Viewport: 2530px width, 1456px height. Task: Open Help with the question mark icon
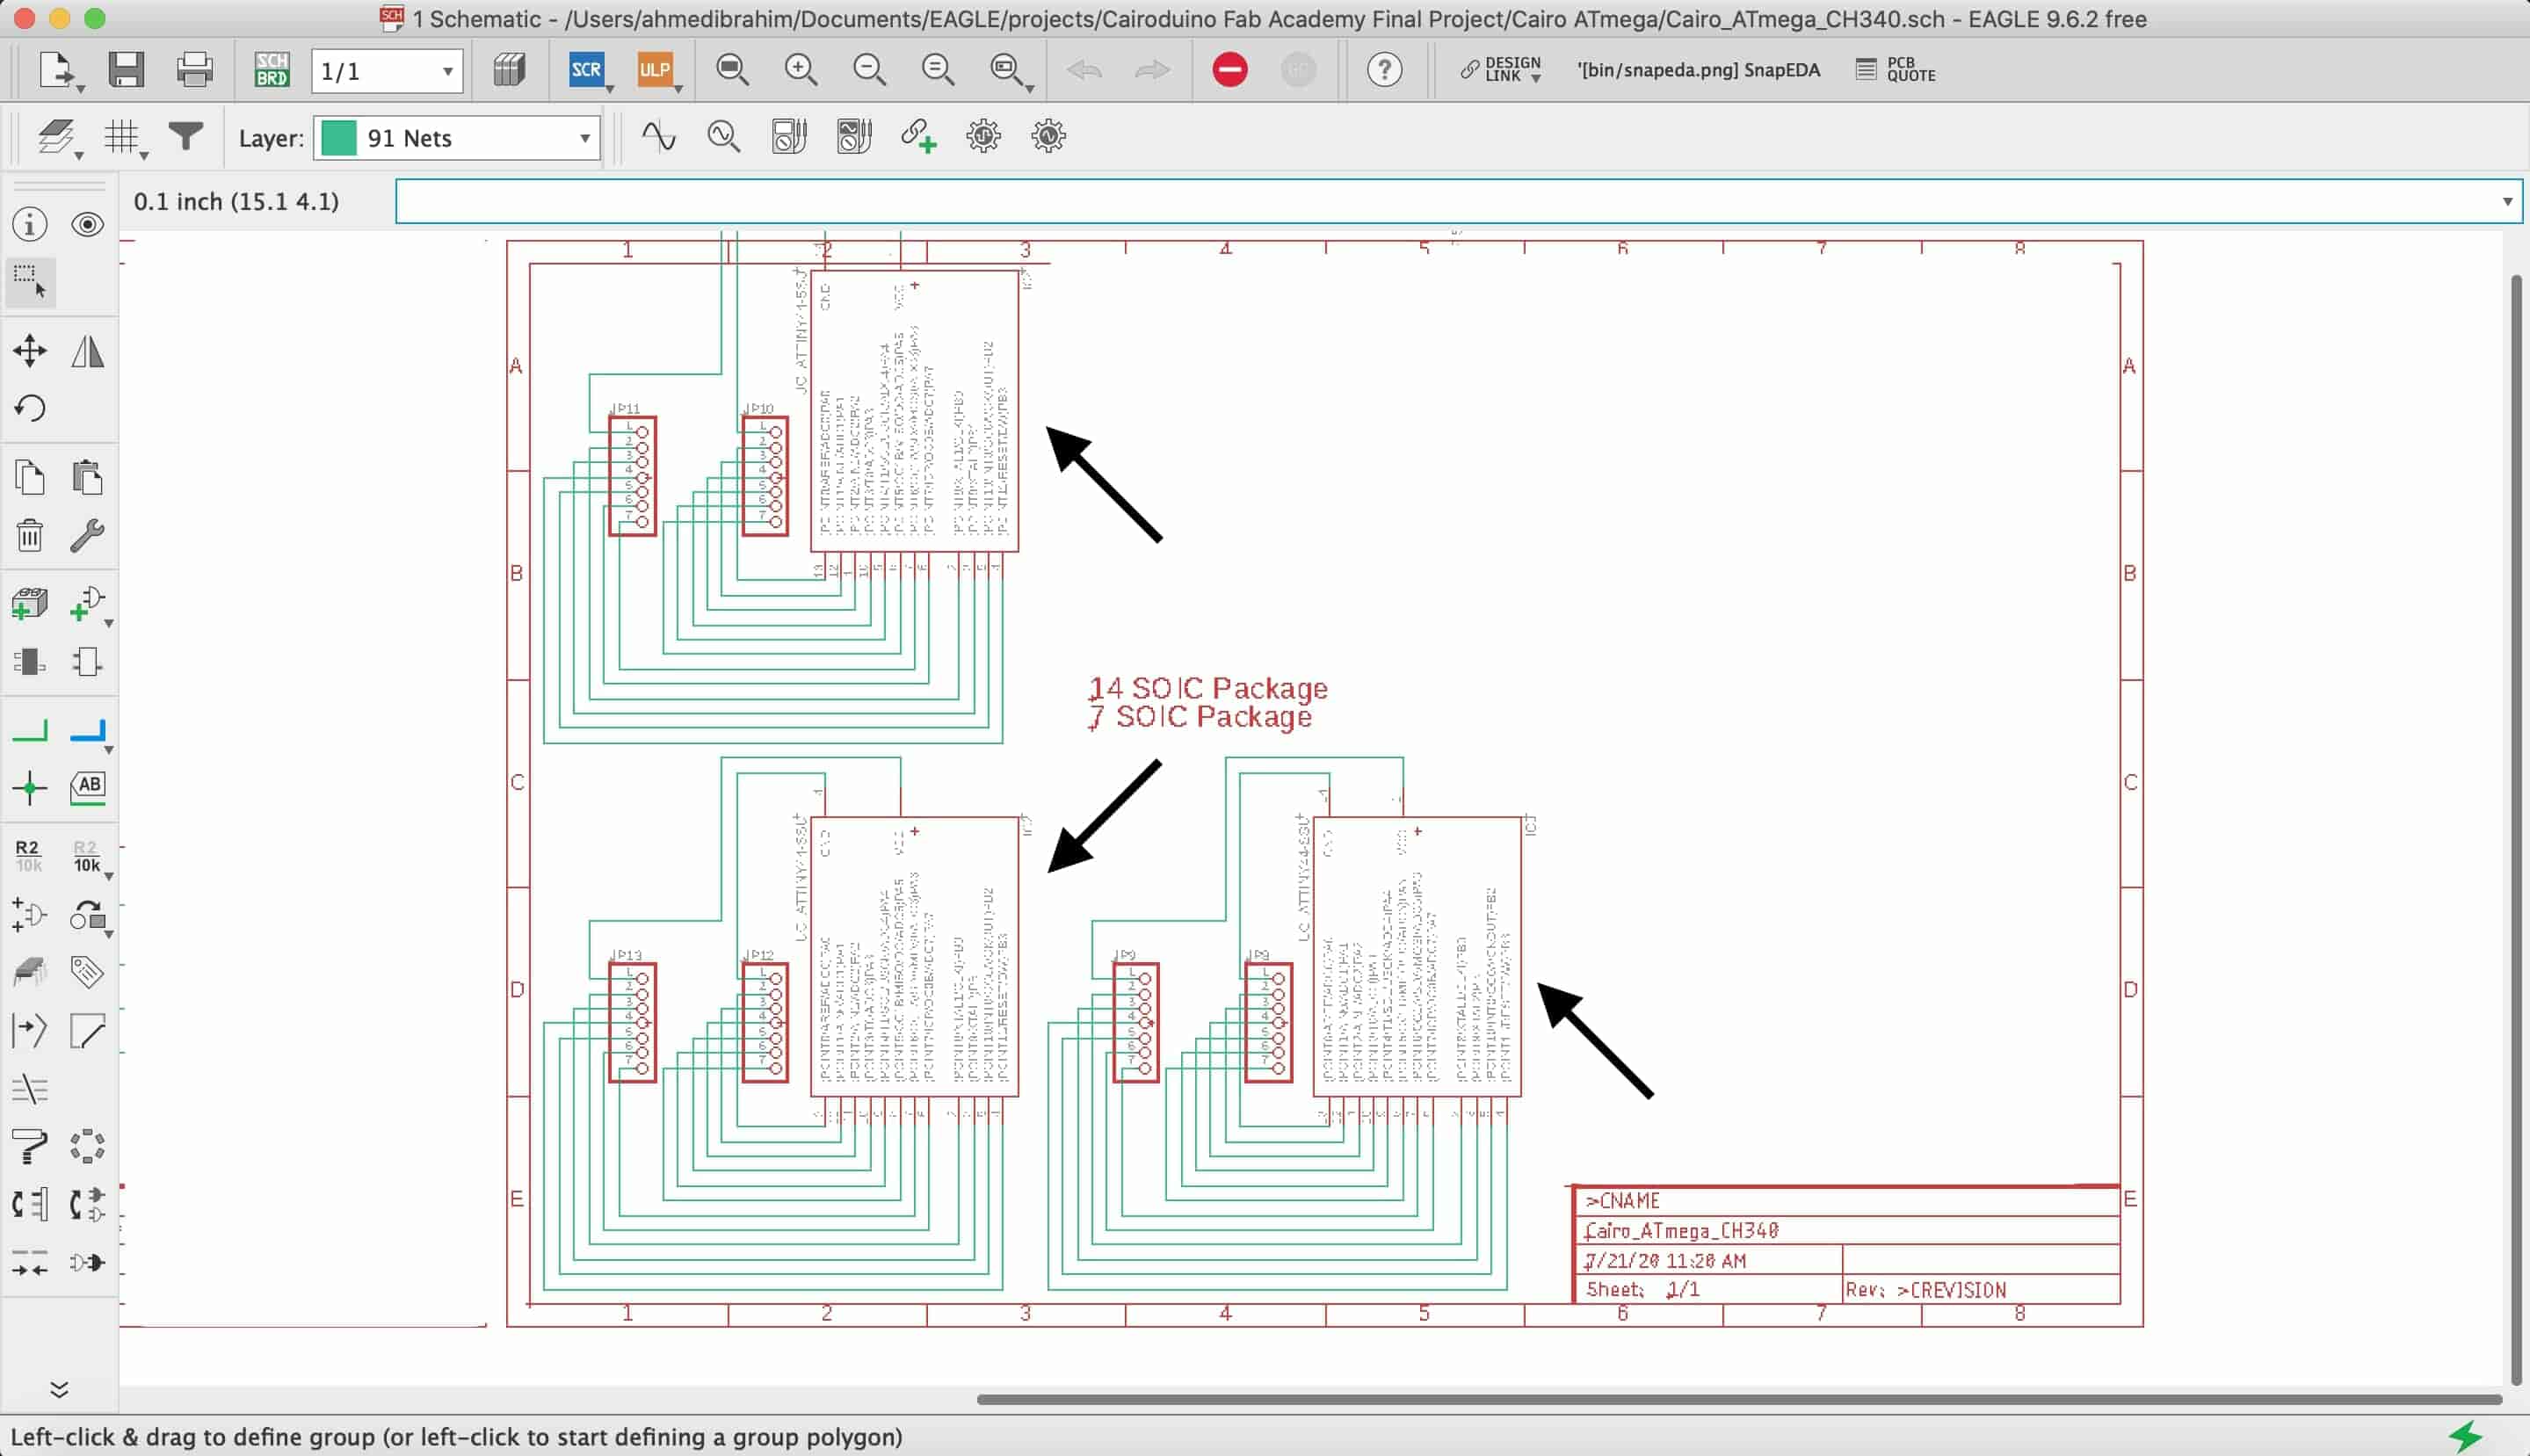click(1384, 70)
